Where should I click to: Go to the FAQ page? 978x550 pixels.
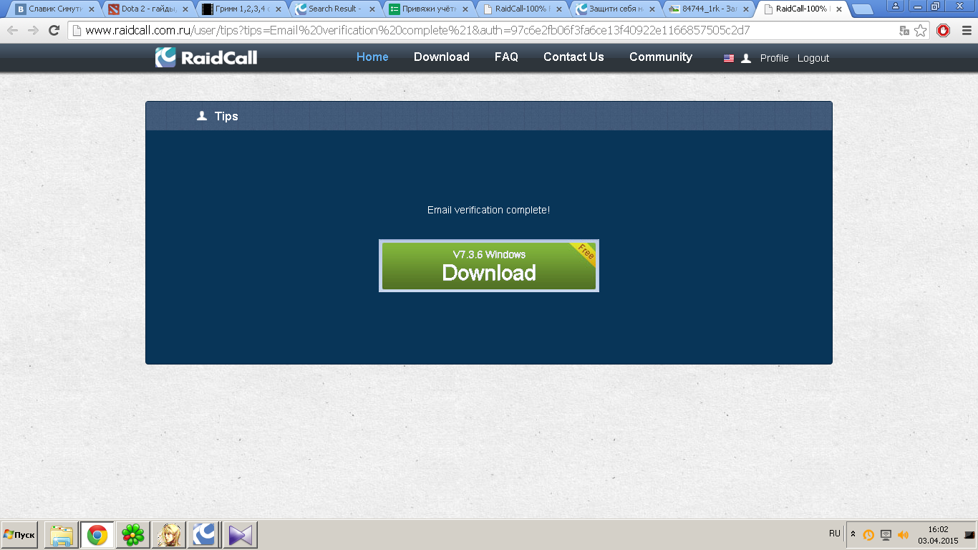point(506,57)
